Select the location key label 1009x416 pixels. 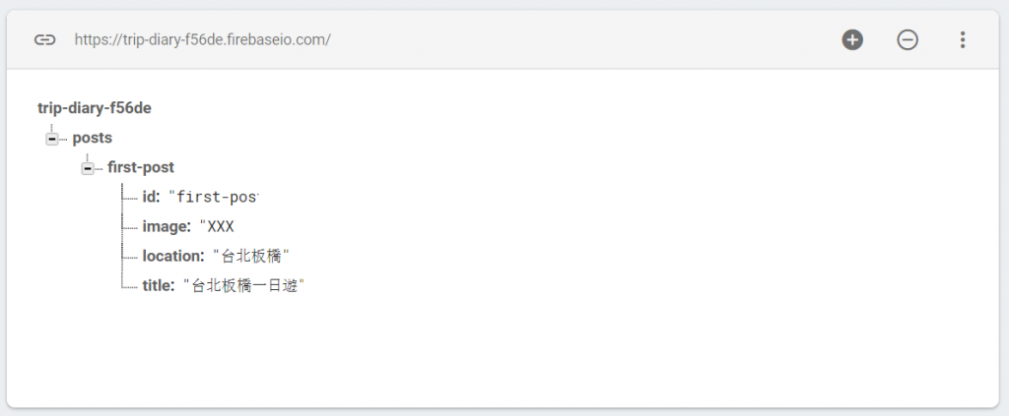173,256
